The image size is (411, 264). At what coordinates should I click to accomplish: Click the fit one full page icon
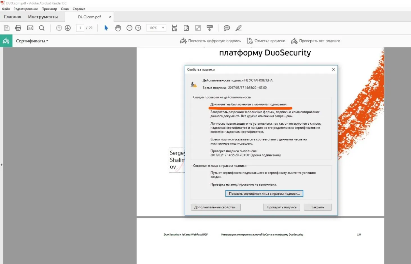pyautogui.click(x=186, y=28)
